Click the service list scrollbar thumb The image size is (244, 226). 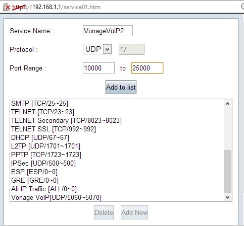227,171
